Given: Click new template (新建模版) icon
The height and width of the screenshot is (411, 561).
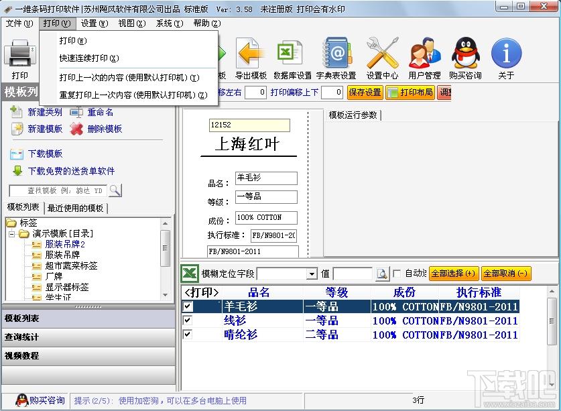Looking at the screenshot, I should coord(17,129).
